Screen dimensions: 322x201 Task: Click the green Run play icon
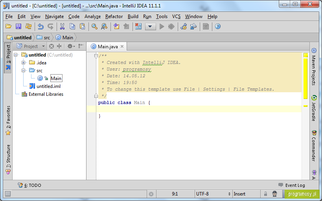pyautogui.click(x=162, y=26)
